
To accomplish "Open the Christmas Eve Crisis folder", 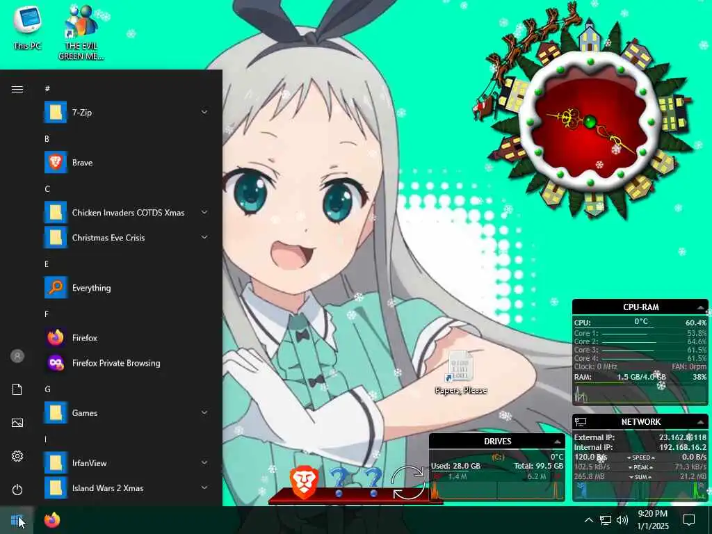I will (127, 237).
